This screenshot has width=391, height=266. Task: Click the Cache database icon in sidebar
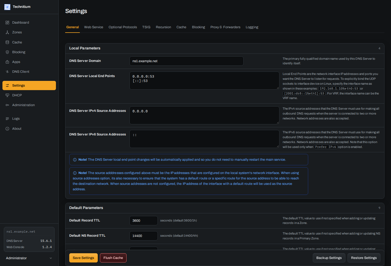pyautogui.click(x=7, y=42)
